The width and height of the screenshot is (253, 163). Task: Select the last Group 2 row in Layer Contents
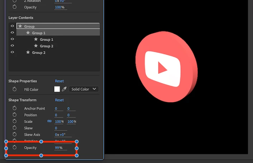(58, 53)
